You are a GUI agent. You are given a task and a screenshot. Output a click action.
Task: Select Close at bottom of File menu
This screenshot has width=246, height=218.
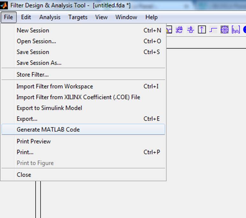click(x=24, y=175)
